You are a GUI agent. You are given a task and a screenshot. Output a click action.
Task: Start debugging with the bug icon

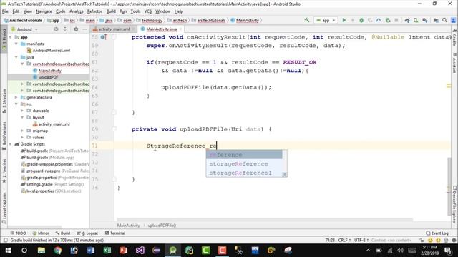[x=361, y=20]
